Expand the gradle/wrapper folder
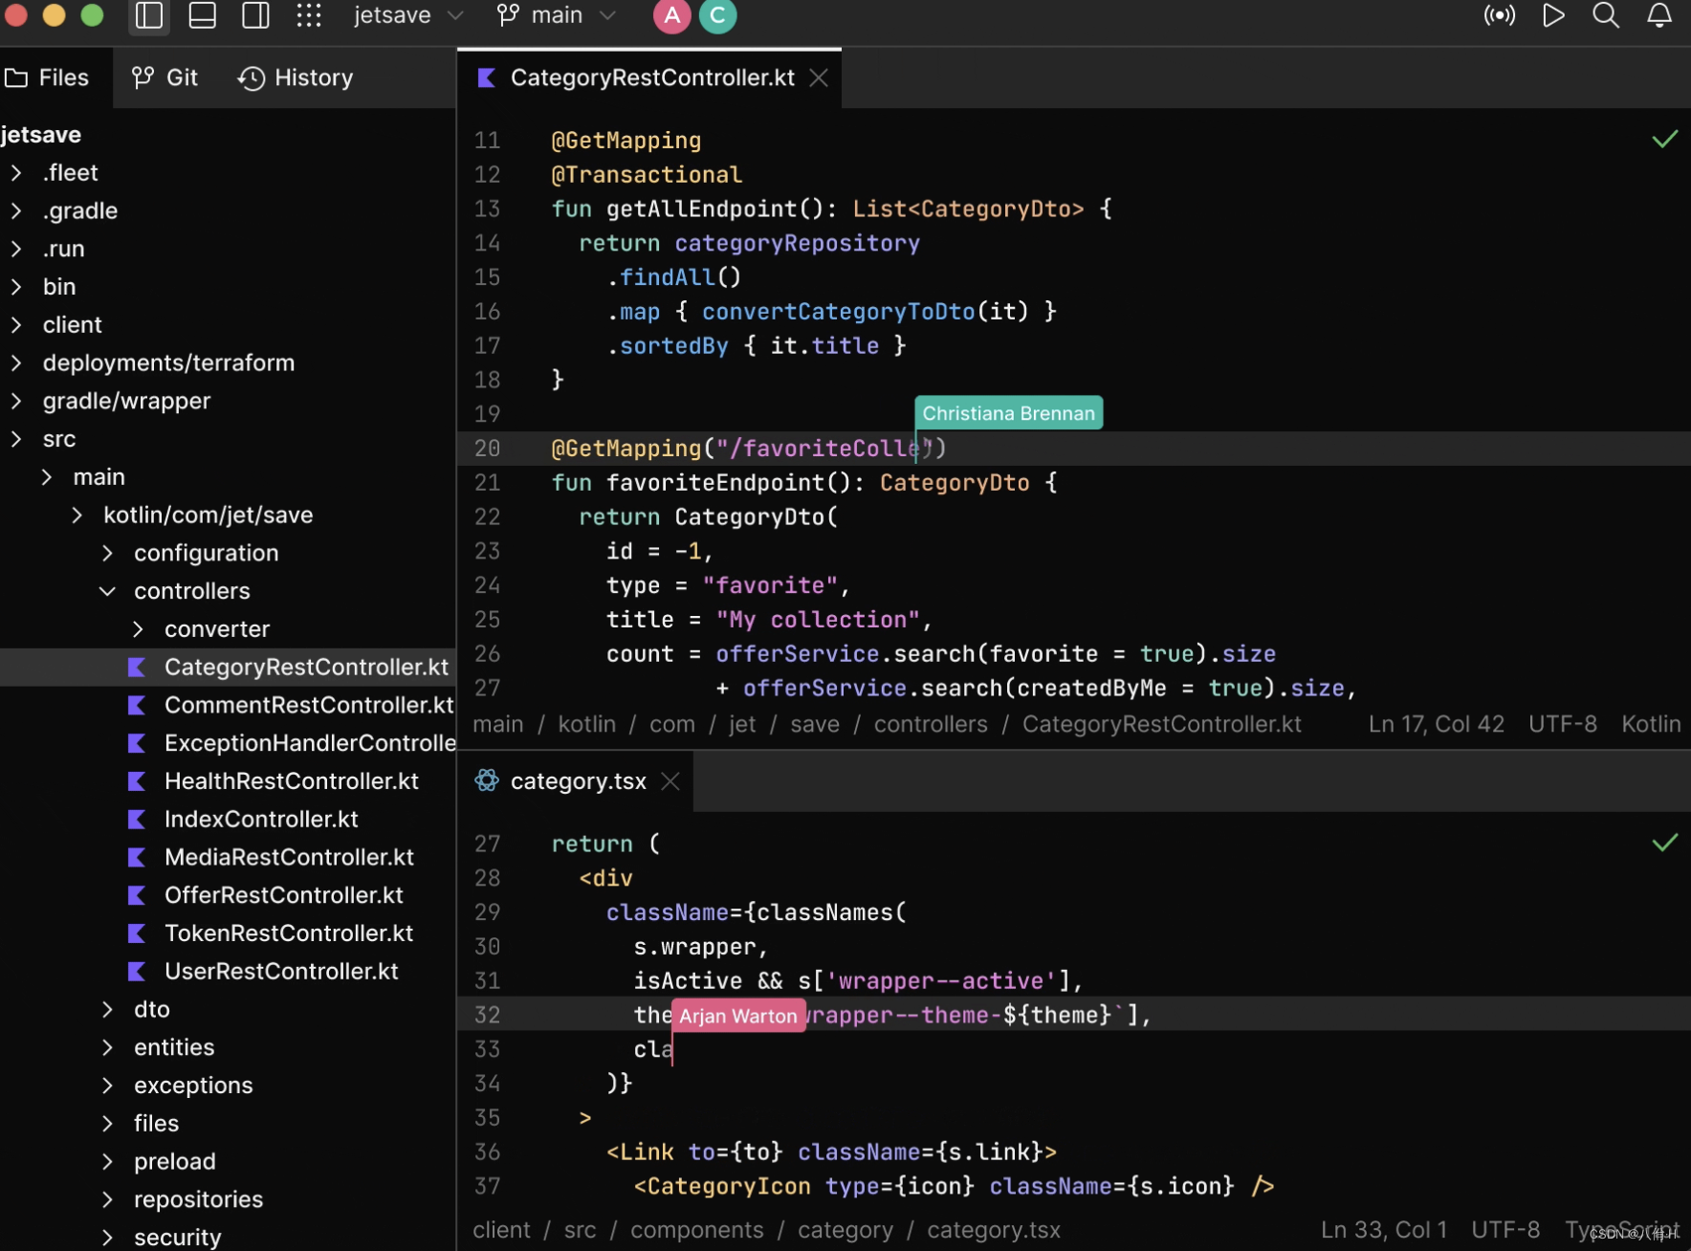The height and width of the screenshot is (1251, 1691). click(x=16, y=401)
